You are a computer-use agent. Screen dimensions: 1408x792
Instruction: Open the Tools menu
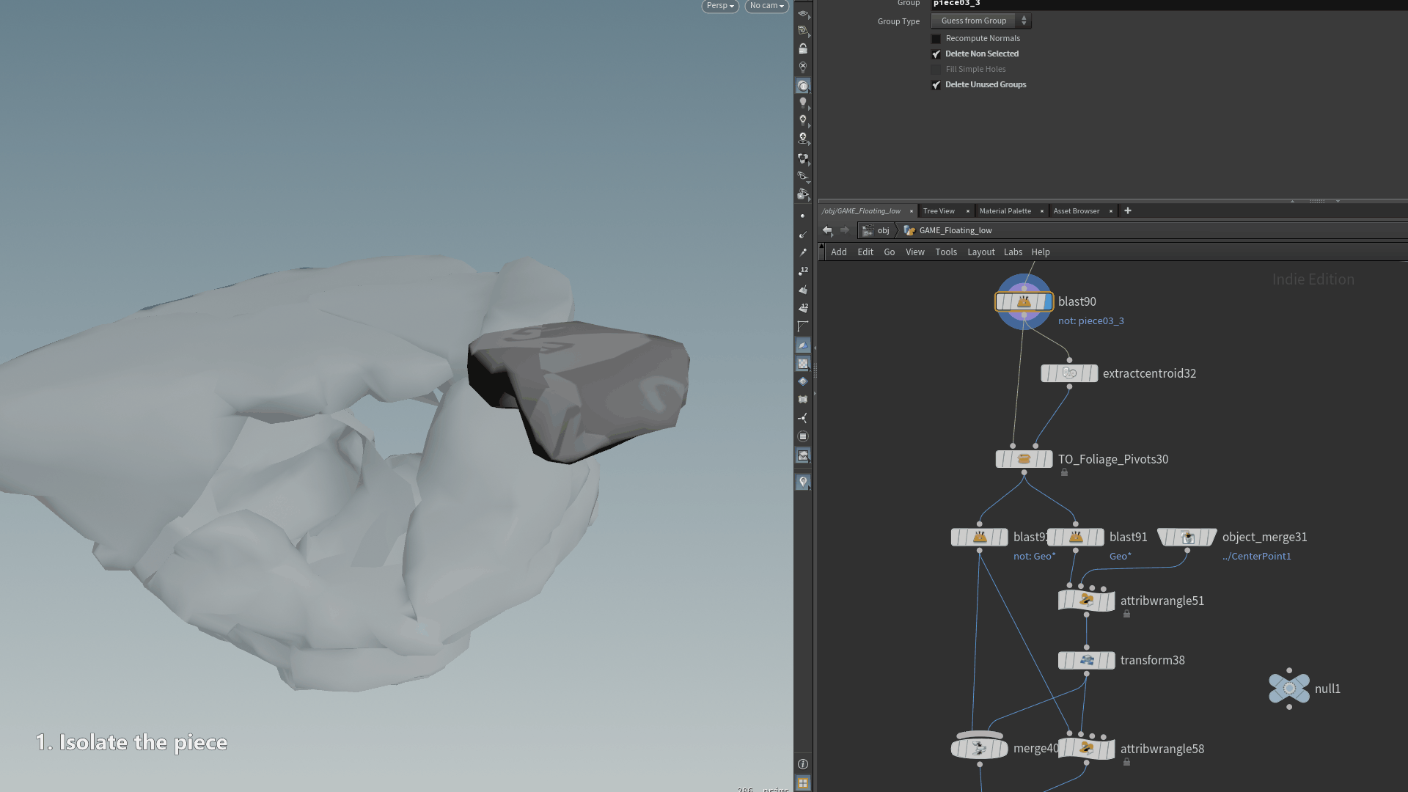tap(945, 252)
